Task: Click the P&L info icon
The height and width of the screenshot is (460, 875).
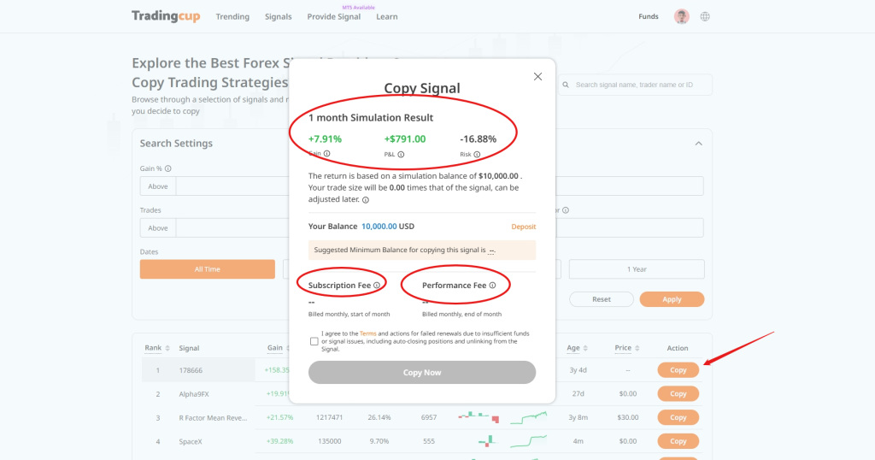Action: pyautogui.click(x=401, y=155)
